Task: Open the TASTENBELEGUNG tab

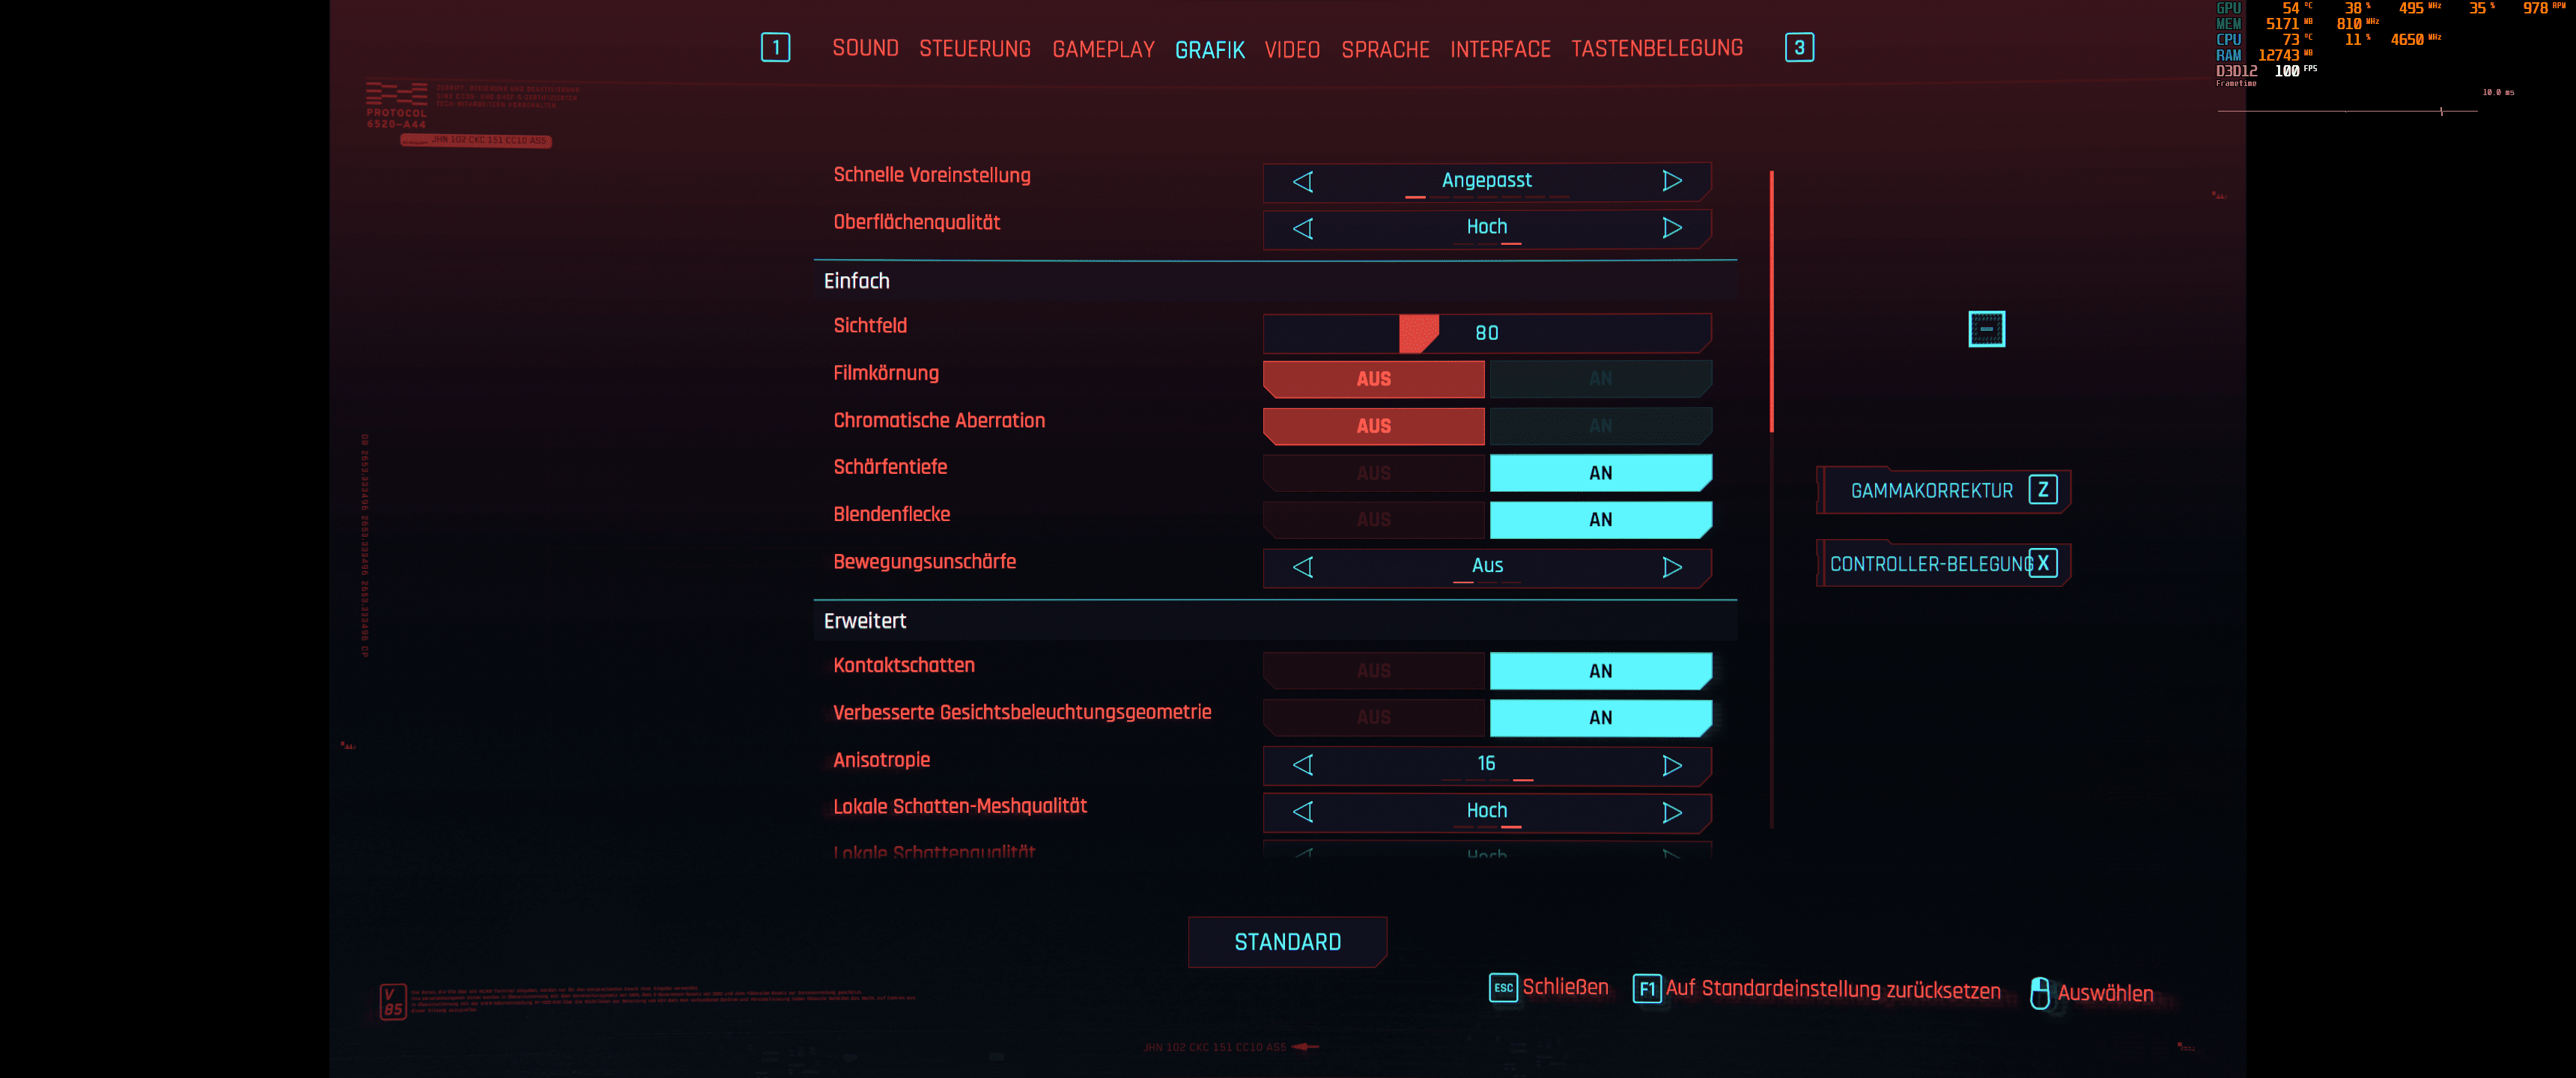Action: pyautogui.click(x=1657, y=48)
